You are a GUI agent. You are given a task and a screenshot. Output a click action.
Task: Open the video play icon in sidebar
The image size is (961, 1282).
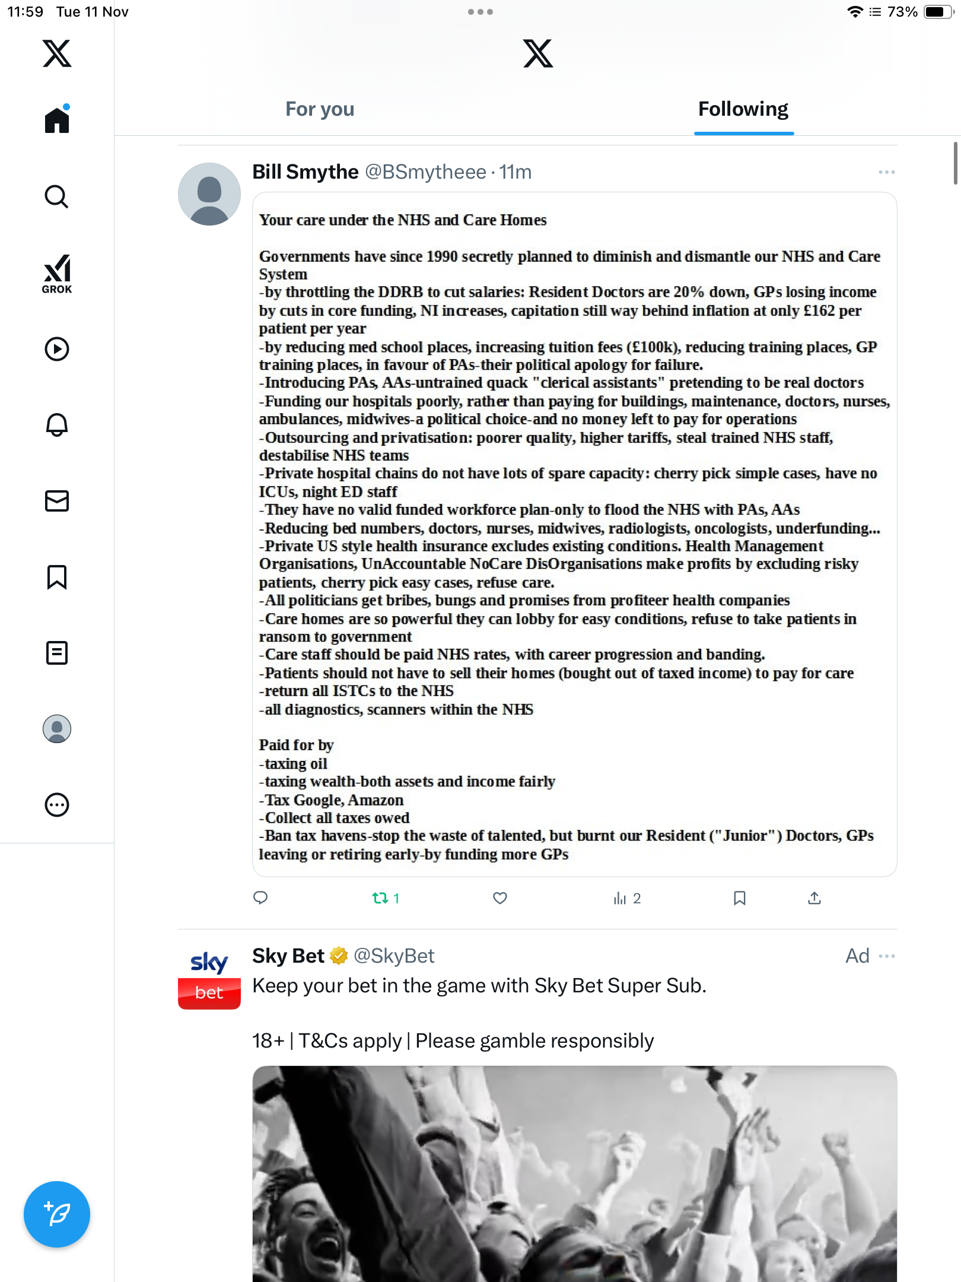click(57, 349)
